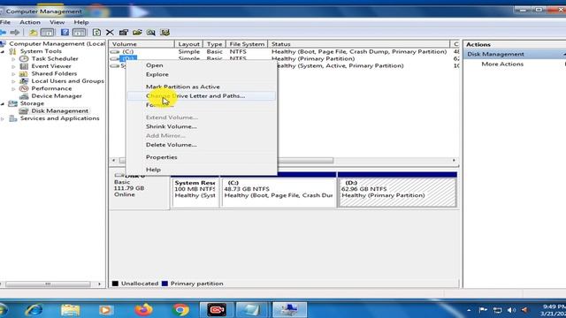Image resolution: width=566 pixels, height=318 pixels.
Task: Expand the Event Viewer node arrow
Action: click(14, 66)
